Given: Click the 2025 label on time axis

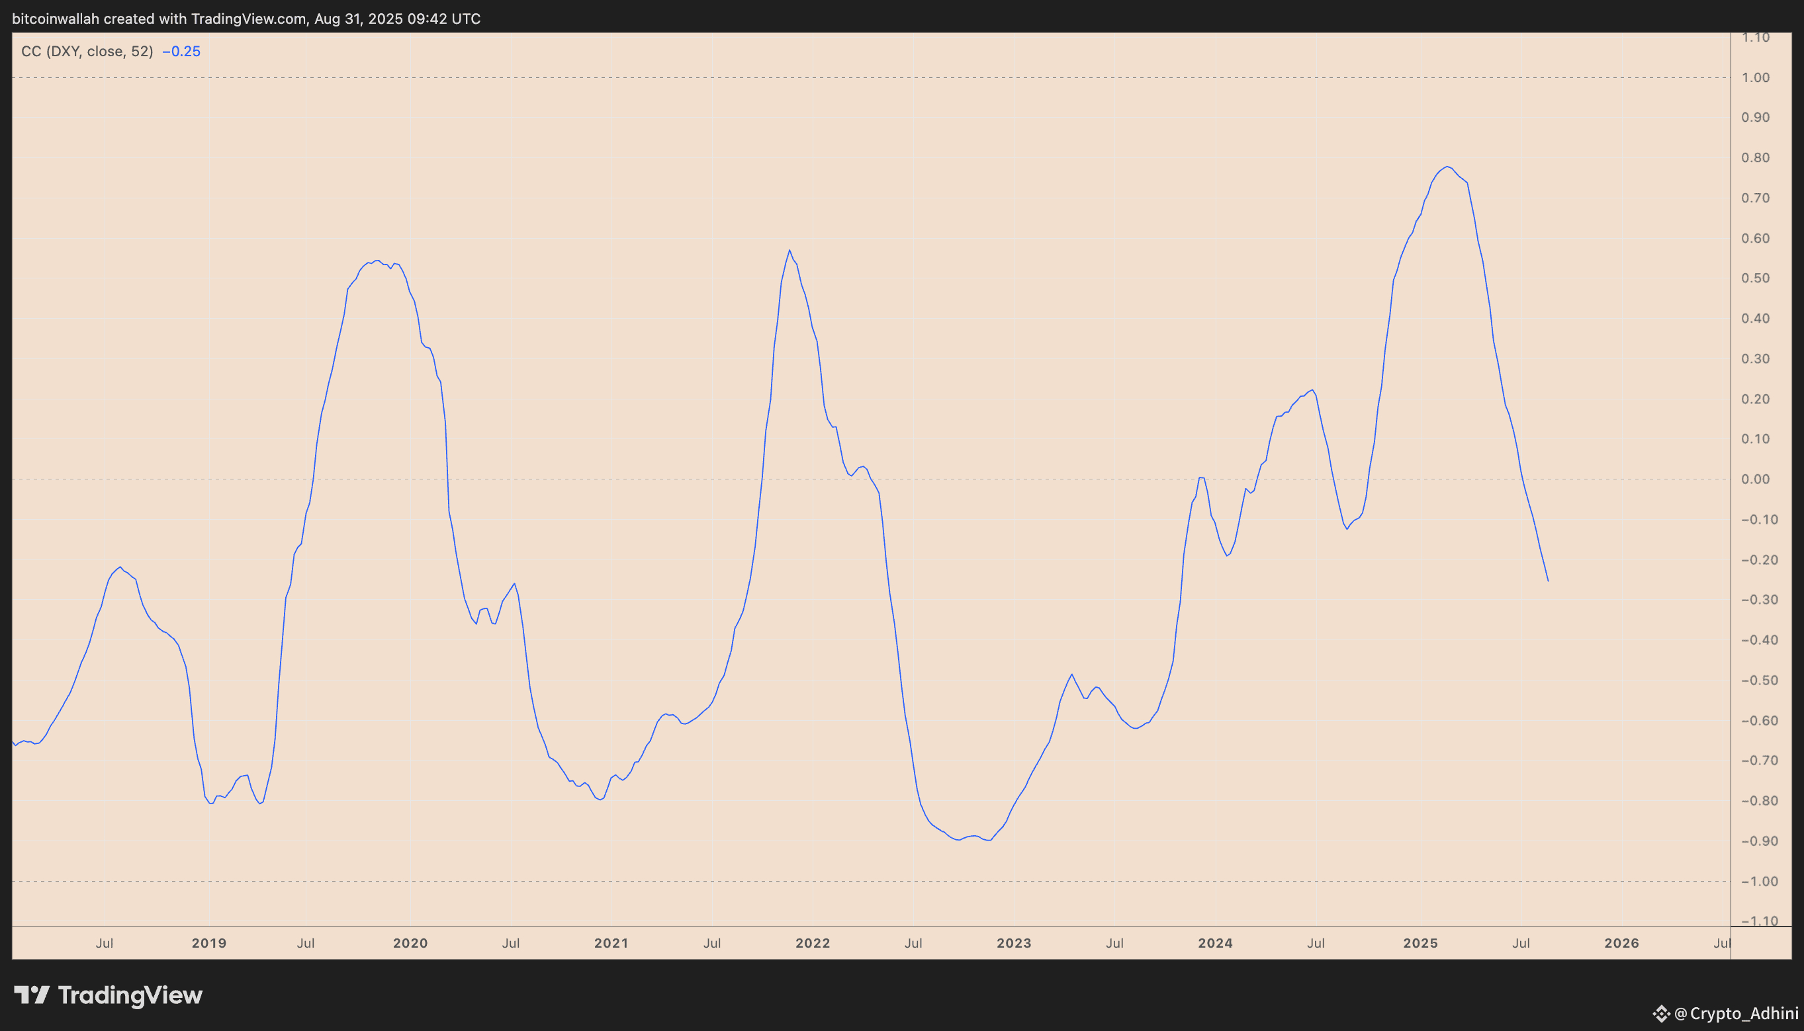Looking at the screenshot, I should [x=1421, y=943].
